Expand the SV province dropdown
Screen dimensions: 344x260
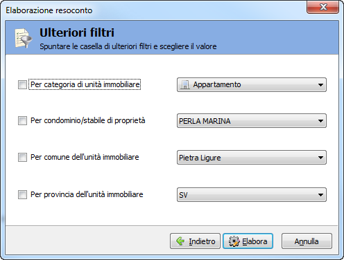pos(252,195)
